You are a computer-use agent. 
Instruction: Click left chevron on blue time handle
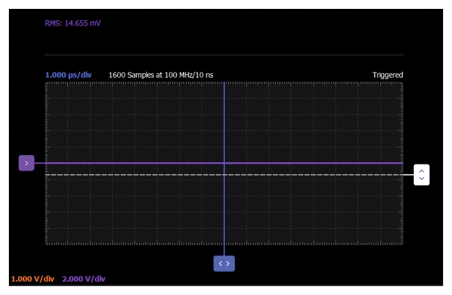pos(220,264)
